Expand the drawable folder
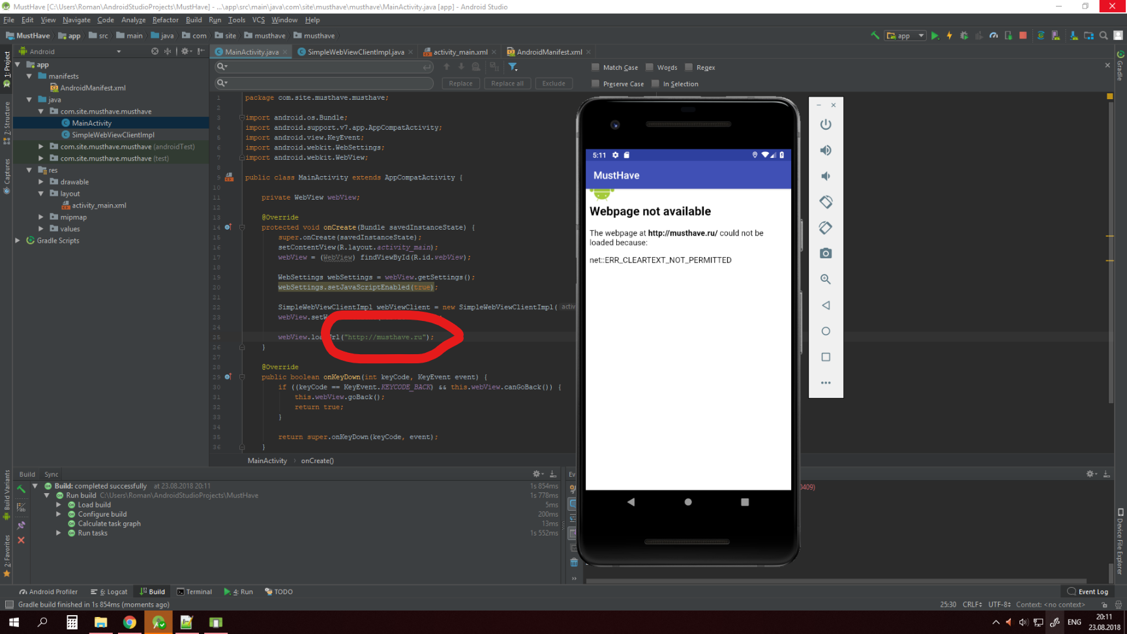Screen dimensions: 1127x634 [41, 182]
